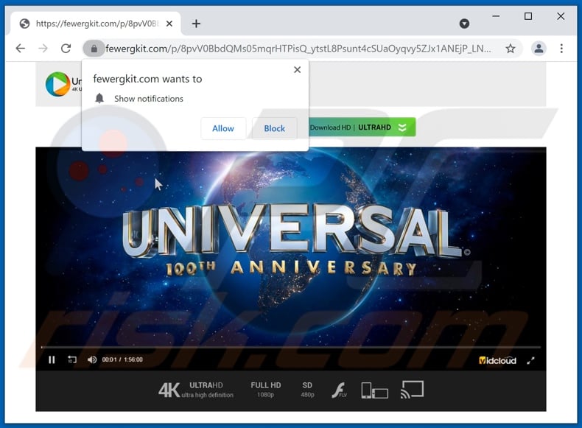Go back to the previous page
Screen dimensions: 582x428
[21, 49]
